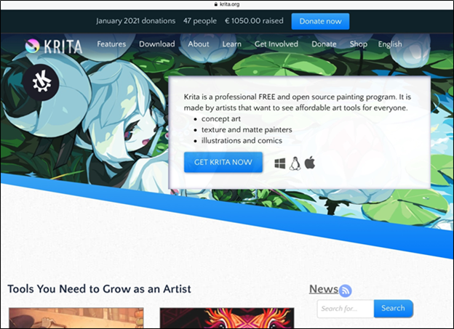Click the 'concept art' bullet item
Image resolution: width=454 pixels, height=329 pixels.
221,119
